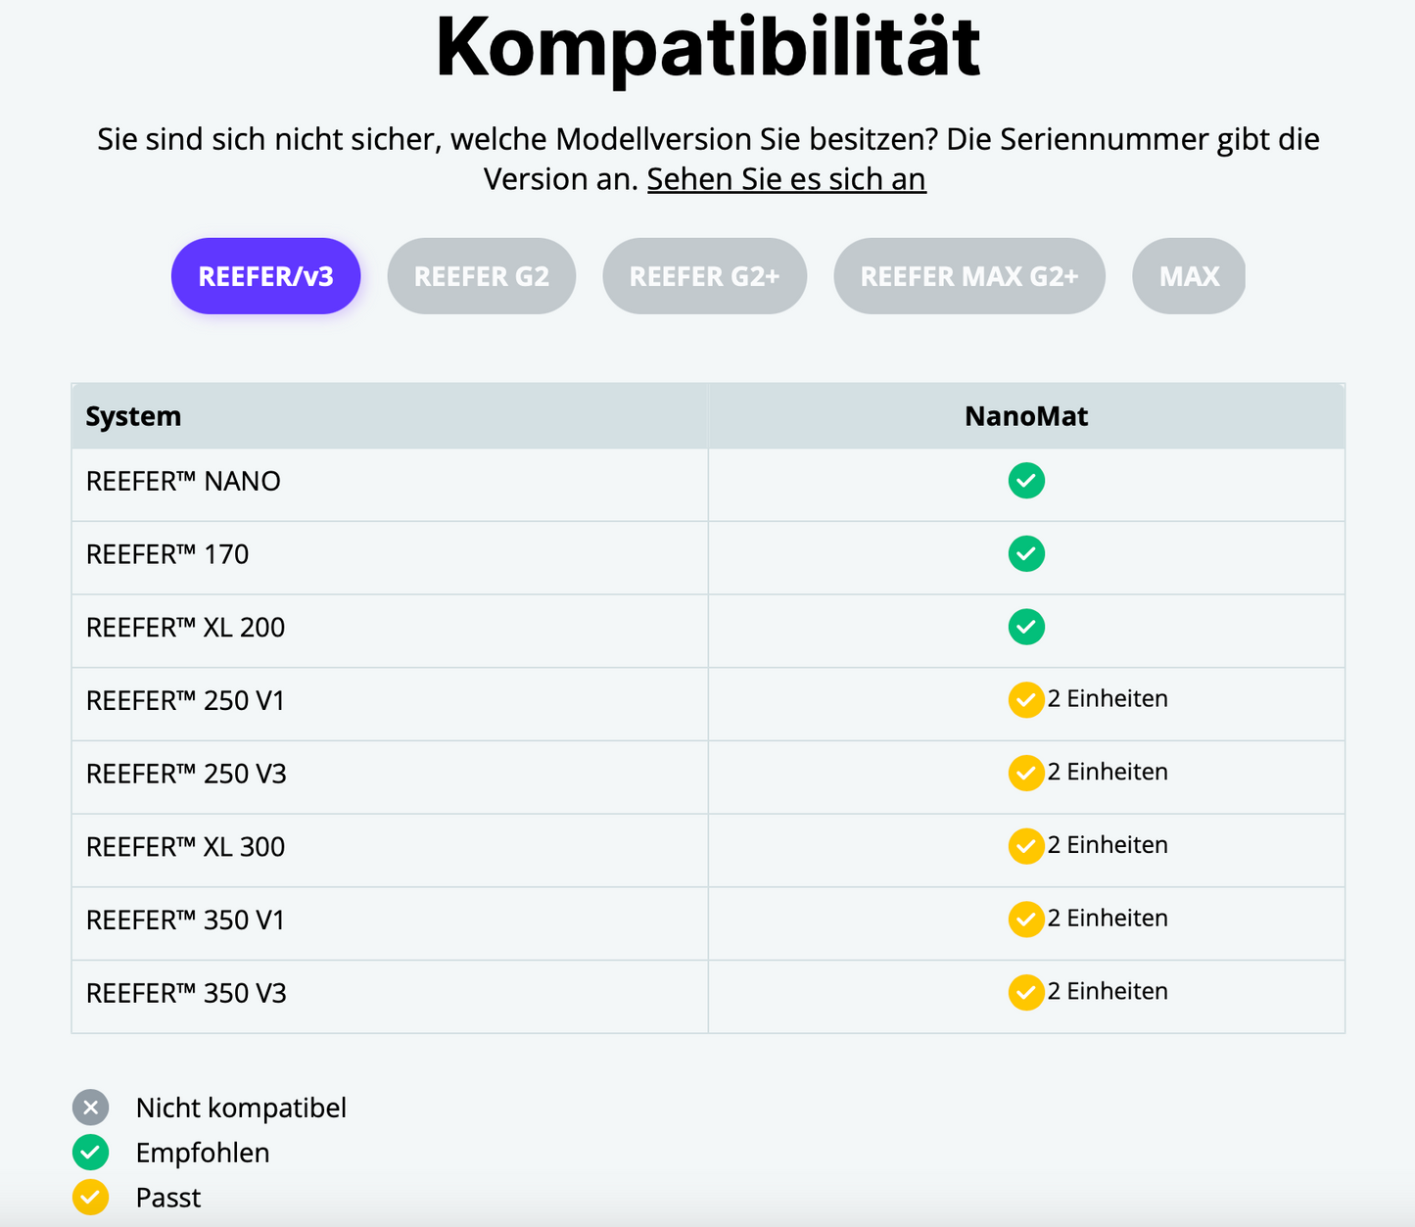Click the green 'Empfohlen' legend icon
The height and width of the screenshot is (1227, 1415).
pos(90,1153)
